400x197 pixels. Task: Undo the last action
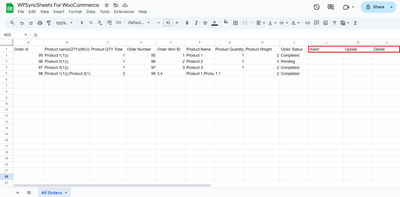point(22,23)
